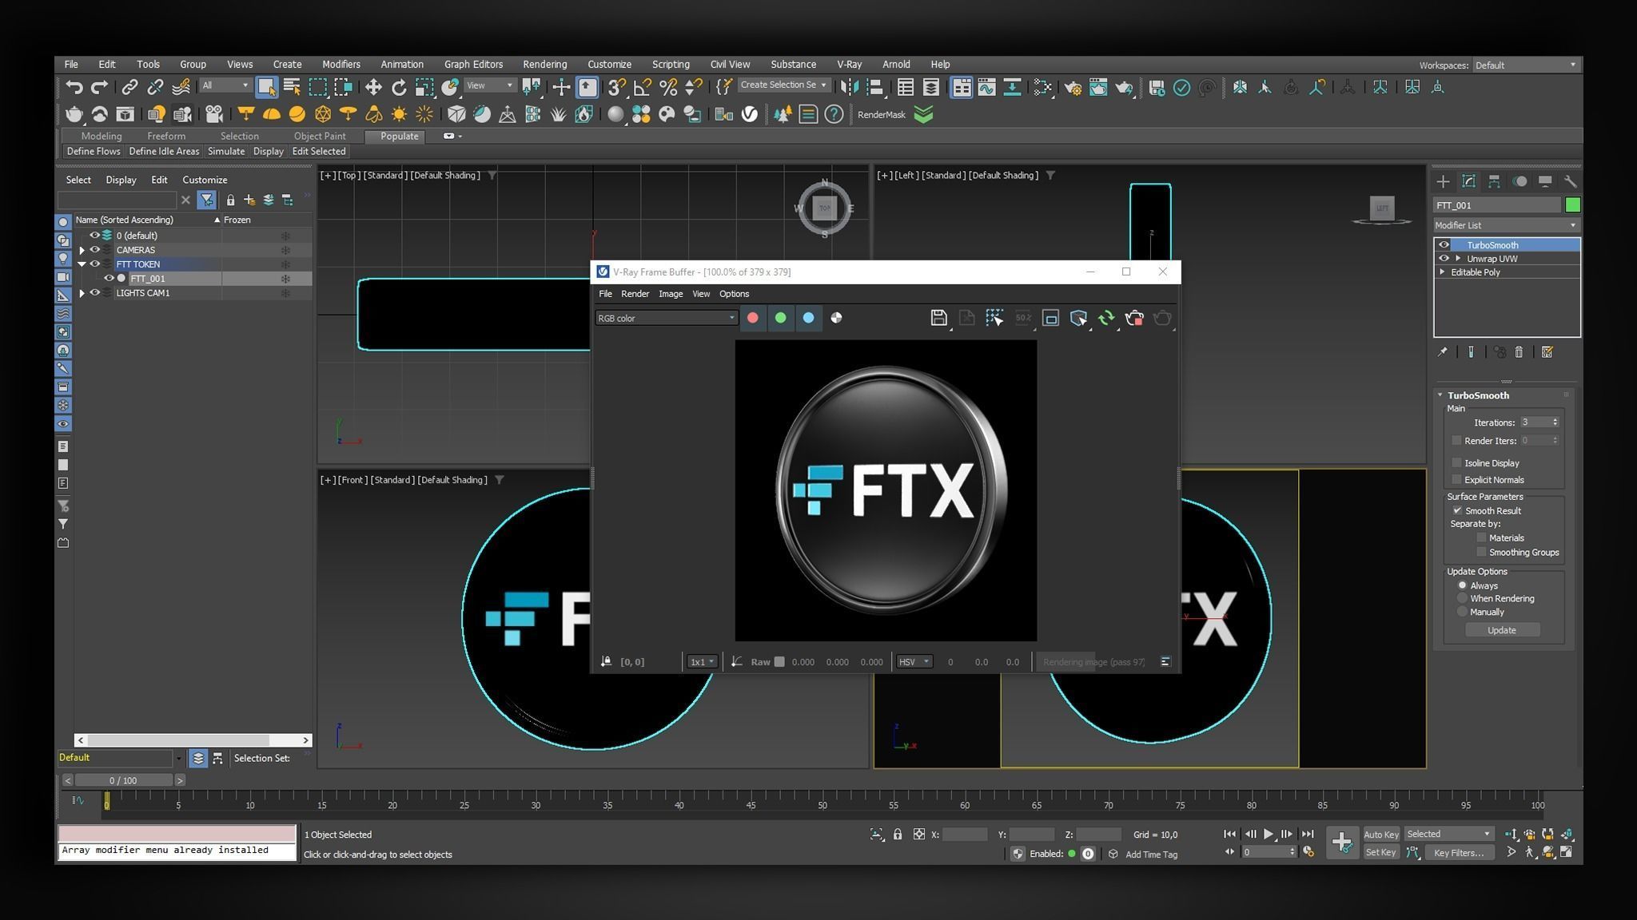The image size is (1637, 920).
Task: Open the Create tab plus icon in command panel
Action: click(x=1443, y=181)
